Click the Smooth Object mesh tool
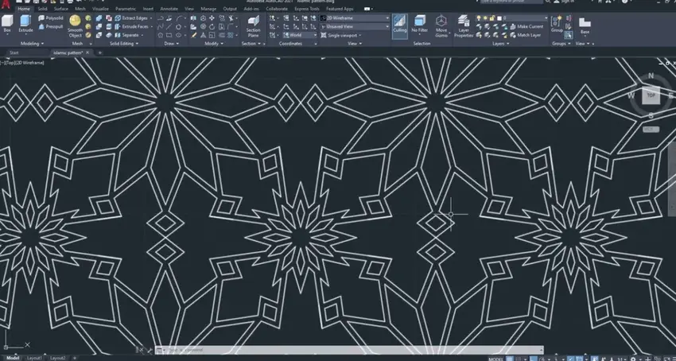 [x=75, y=26]
